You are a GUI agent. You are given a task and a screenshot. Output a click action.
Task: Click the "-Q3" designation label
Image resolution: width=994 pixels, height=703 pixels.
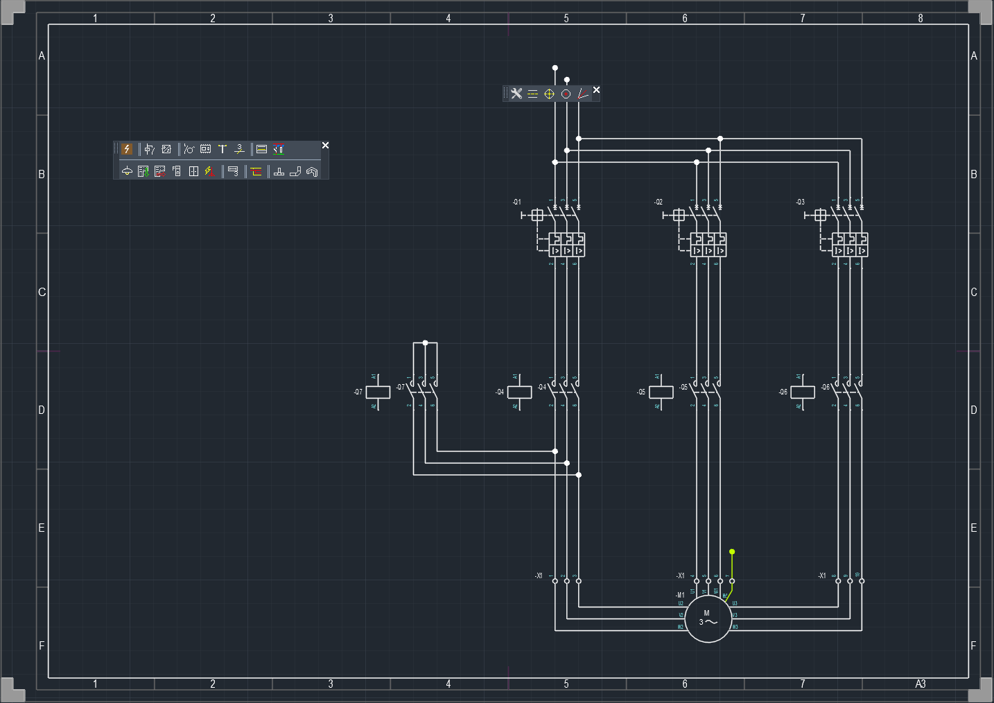(x=801, y=202)
